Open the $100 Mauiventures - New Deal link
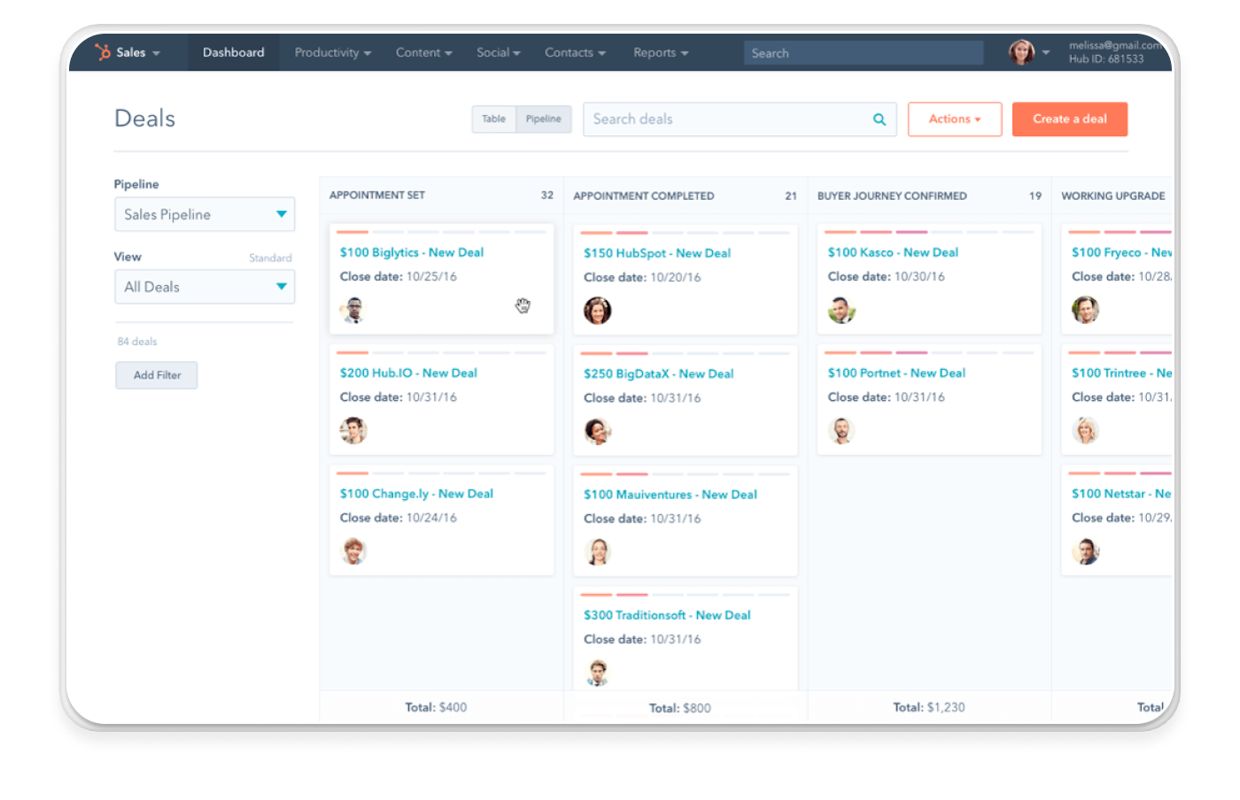This screenshot has height=800, width=1240. point(670,495)
